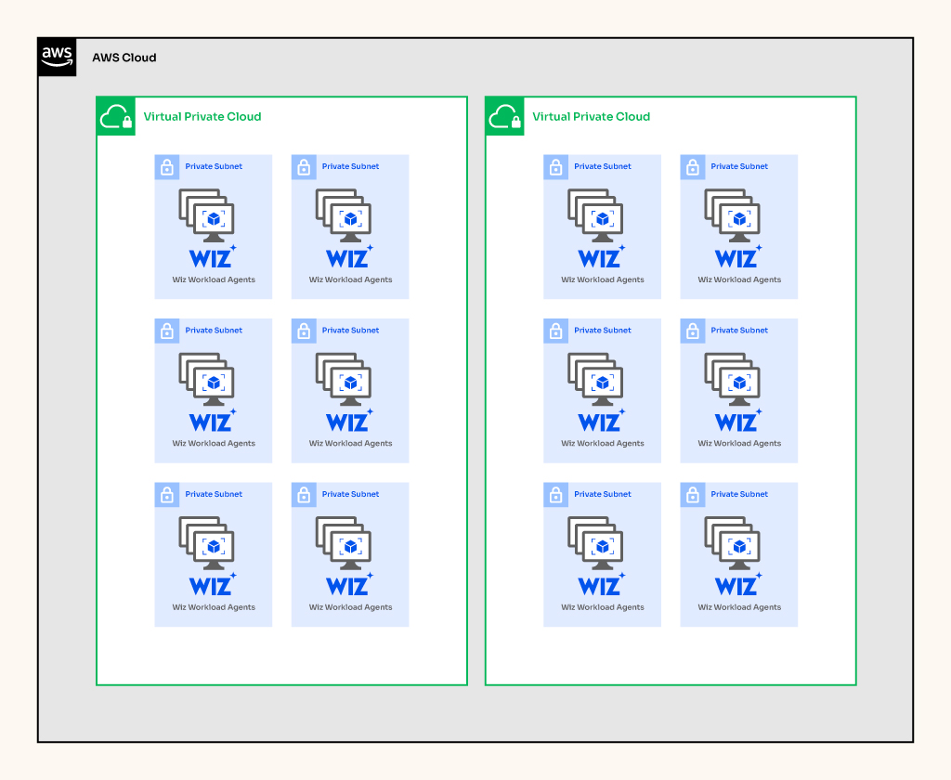The height and width of the screenshot is (780, 951).
Task: Click the 'Private Subnet' label of the left VPC's bottom-left subnet
Action: pyautogui.click(x=214, y=494)
